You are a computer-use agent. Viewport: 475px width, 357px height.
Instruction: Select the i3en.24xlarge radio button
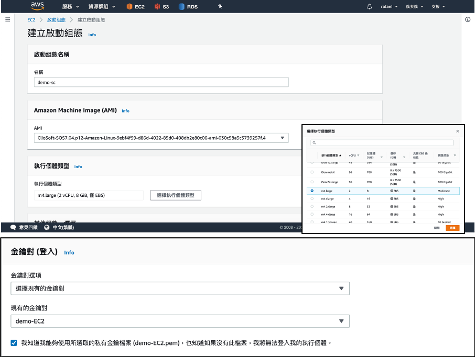point(312,182)
